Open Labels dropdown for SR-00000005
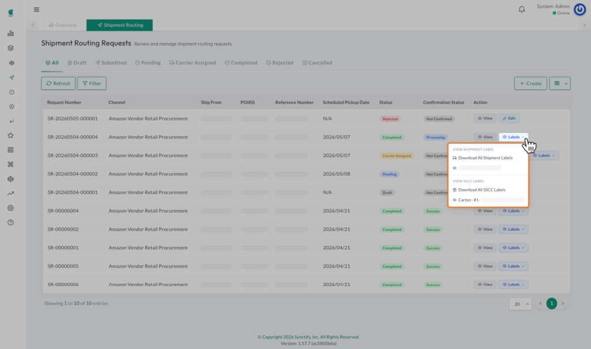 [x=513, y=266]
